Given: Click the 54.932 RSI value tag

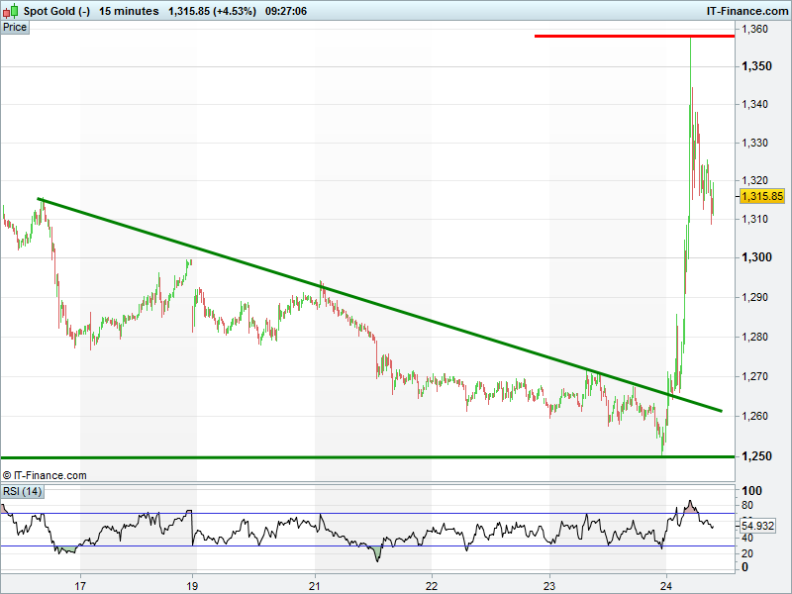Looking at the screenshot, I should tap(757, 526).
